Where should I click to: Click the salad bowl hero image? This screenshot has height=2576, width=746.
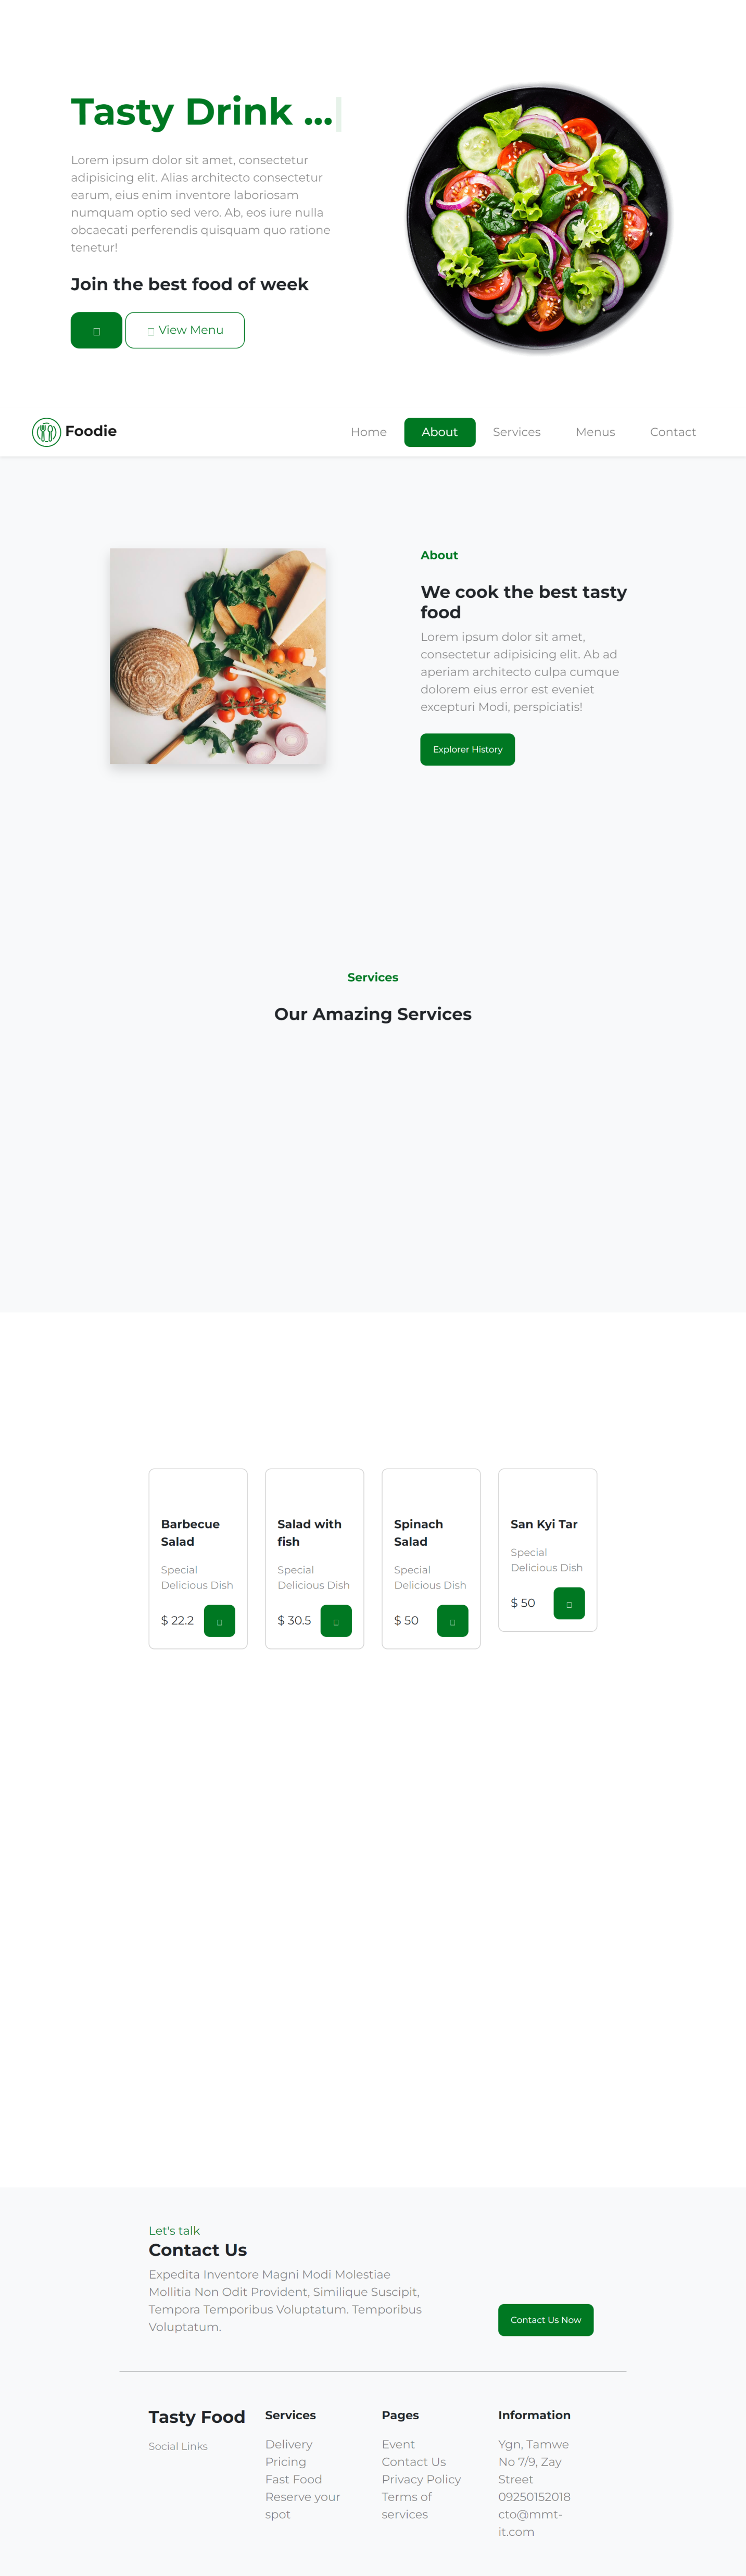[538, 217]
